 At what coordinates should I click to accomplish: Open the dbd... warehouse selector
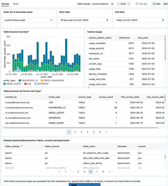point(159,4)
